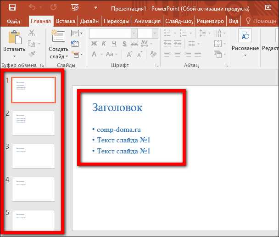Click the Copy icon

coord(32,44)
